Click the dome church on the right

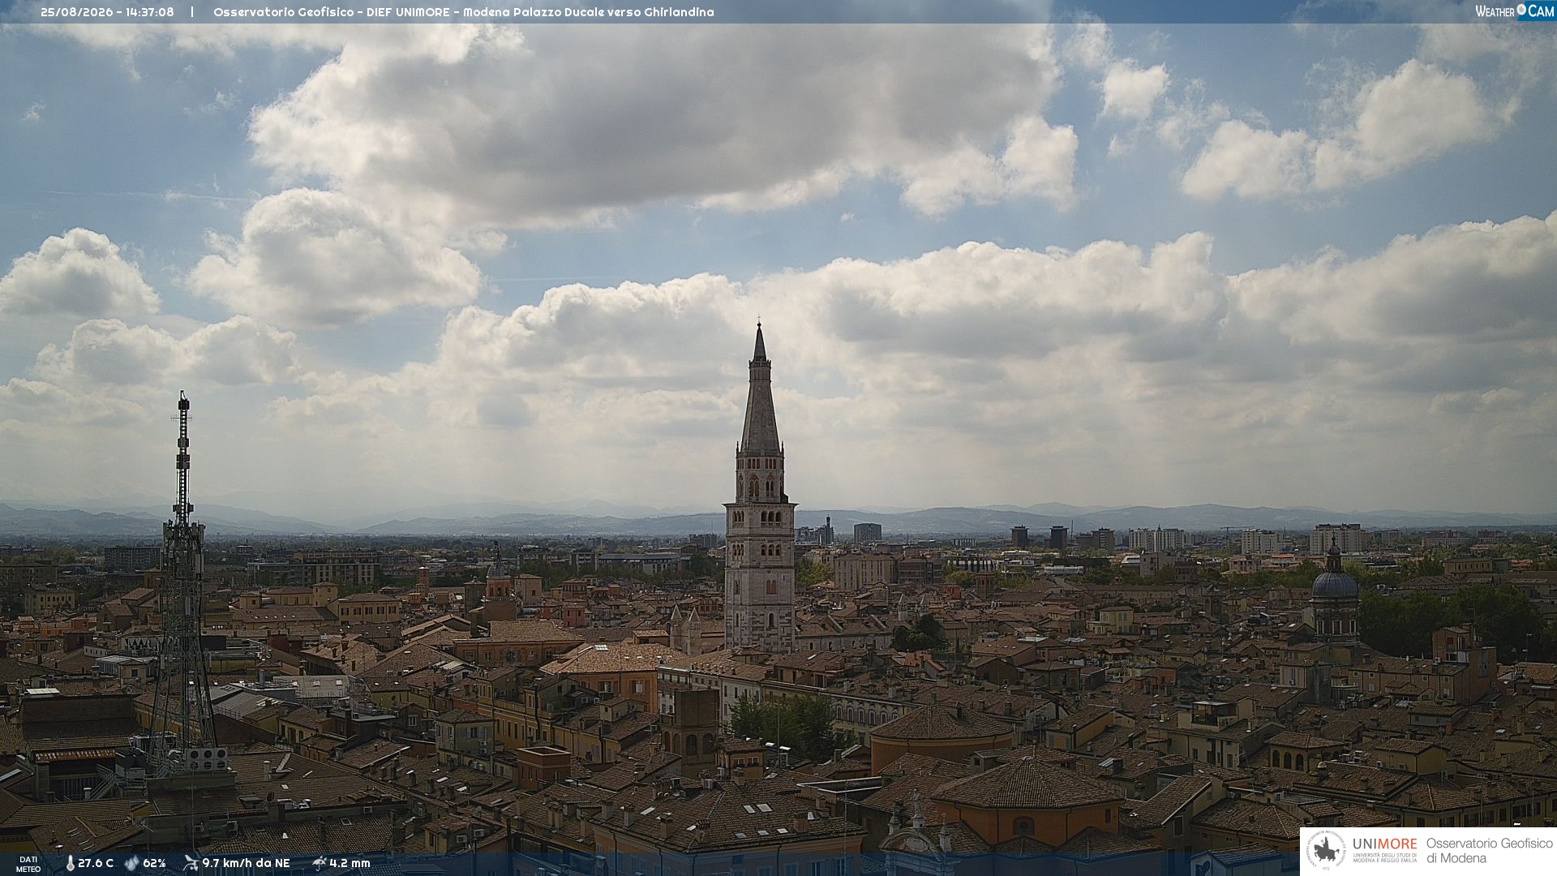pyautogui.click(x=1335, y=590)
